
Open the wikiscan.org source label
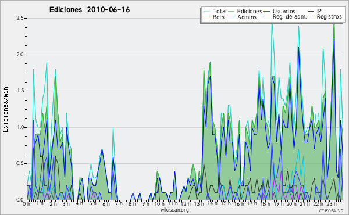coord(174,210)
